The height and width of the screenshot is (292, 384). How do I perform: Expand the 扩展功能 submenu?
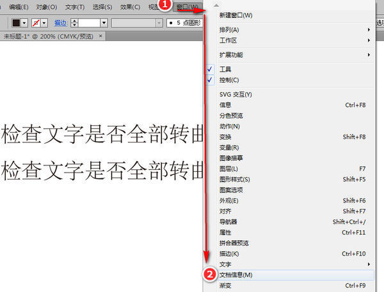pyautogui.click(x=231, y=55)
